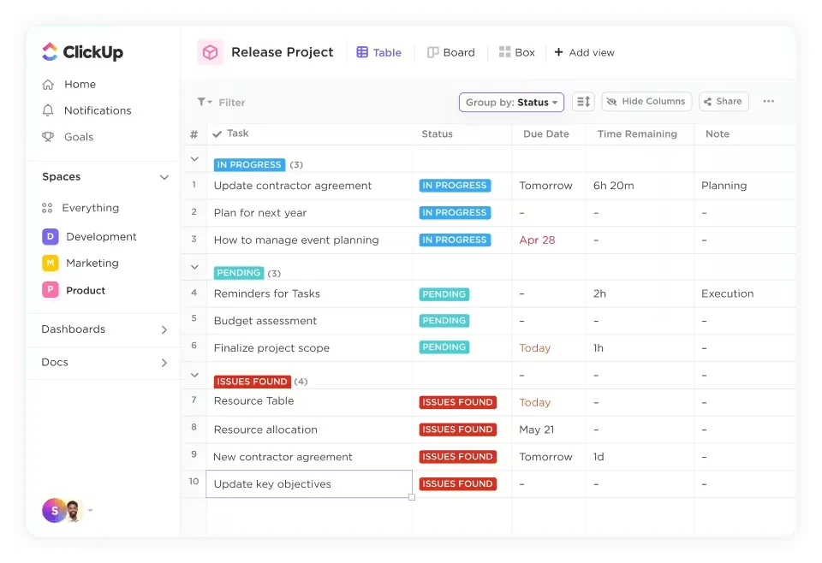
Task: Open task Finalize project scope
Action: click(271, 348)
